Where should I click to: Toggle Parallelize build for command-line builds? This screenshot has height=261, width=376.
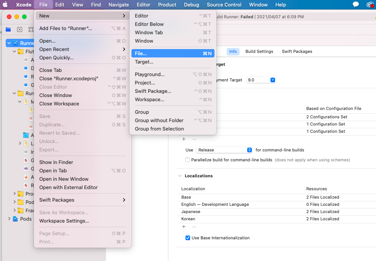(x=187, y=160)
